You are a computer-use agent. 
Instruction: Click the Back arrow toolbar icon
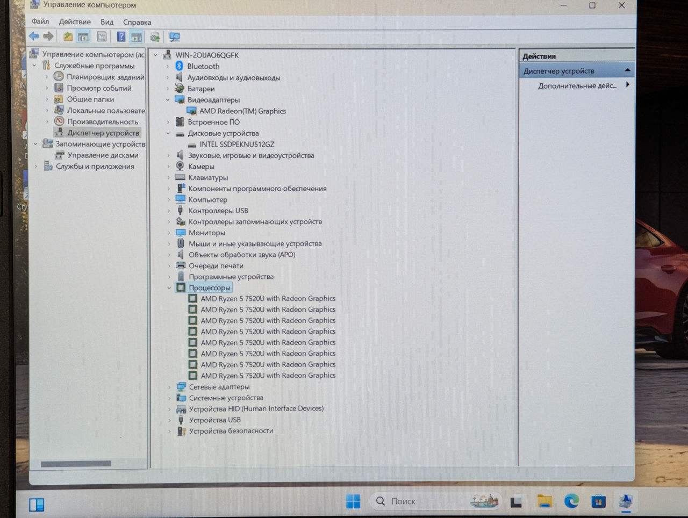coord(34,37)
